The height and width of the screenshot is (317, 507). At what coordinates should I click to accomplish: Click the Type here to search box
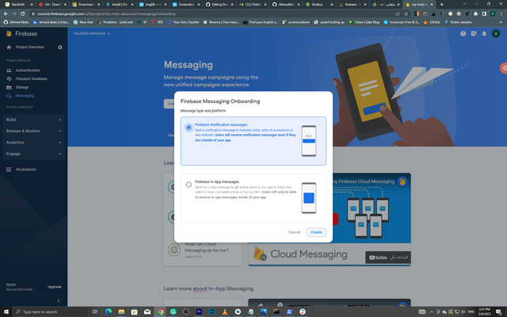click(x=51, y=311)
